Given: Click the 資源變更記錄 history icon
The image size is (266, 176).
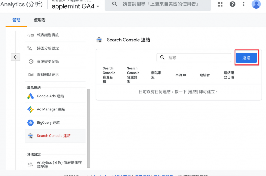Looking at the screenshot, I should click(31, 61).
